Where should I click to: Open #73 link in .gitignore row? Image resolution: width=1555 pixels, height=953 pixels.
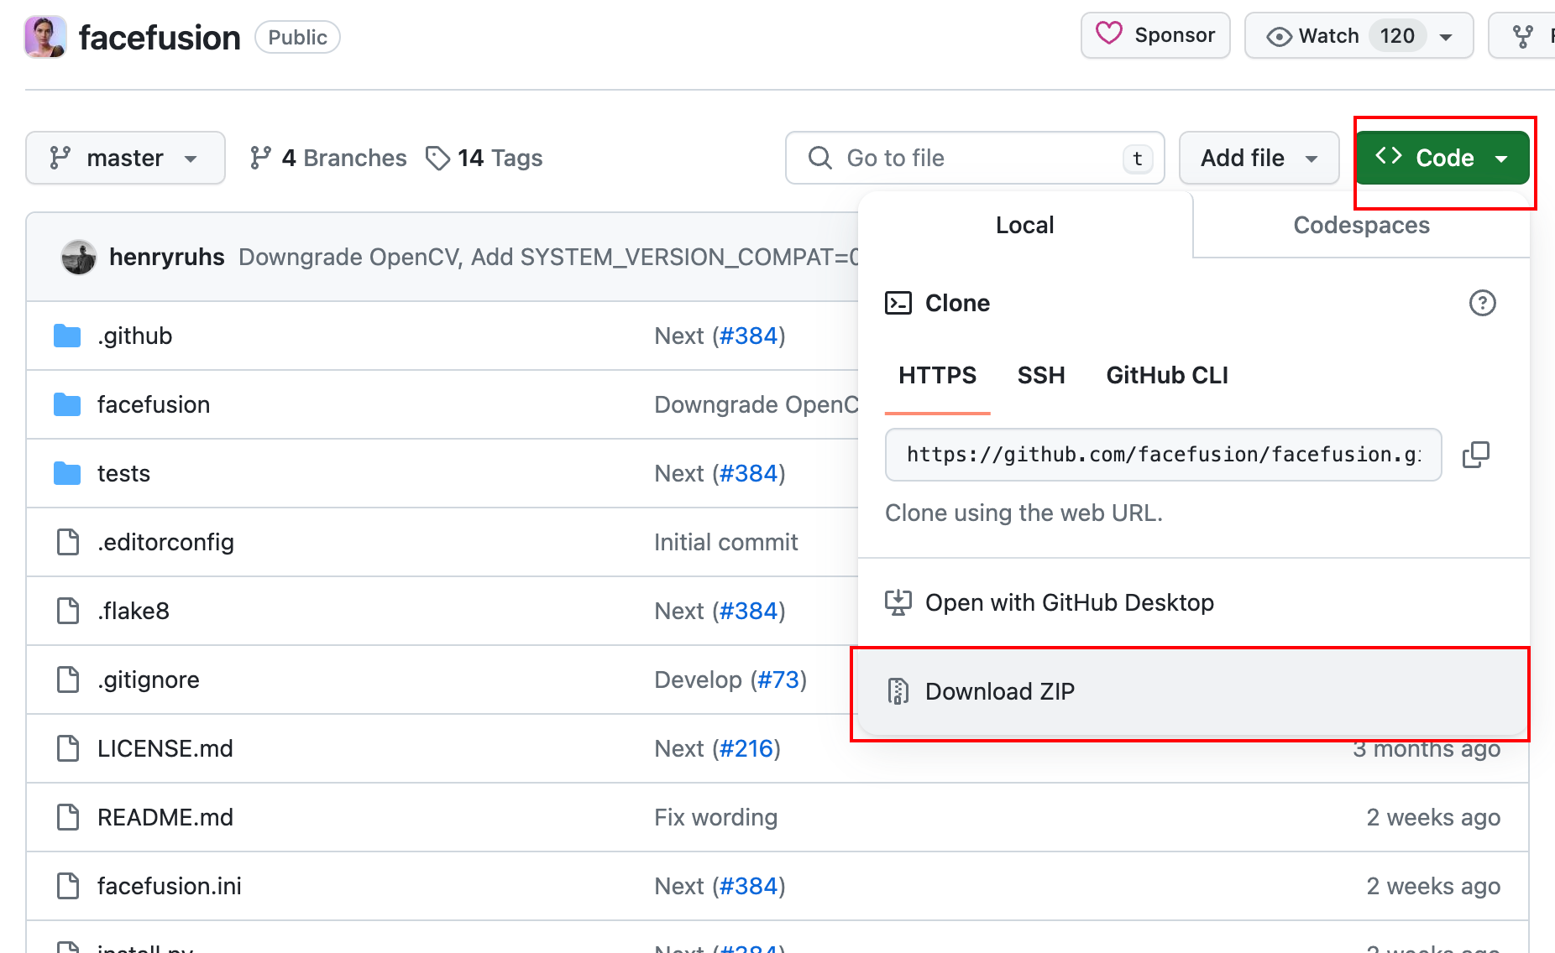[778, 680]
